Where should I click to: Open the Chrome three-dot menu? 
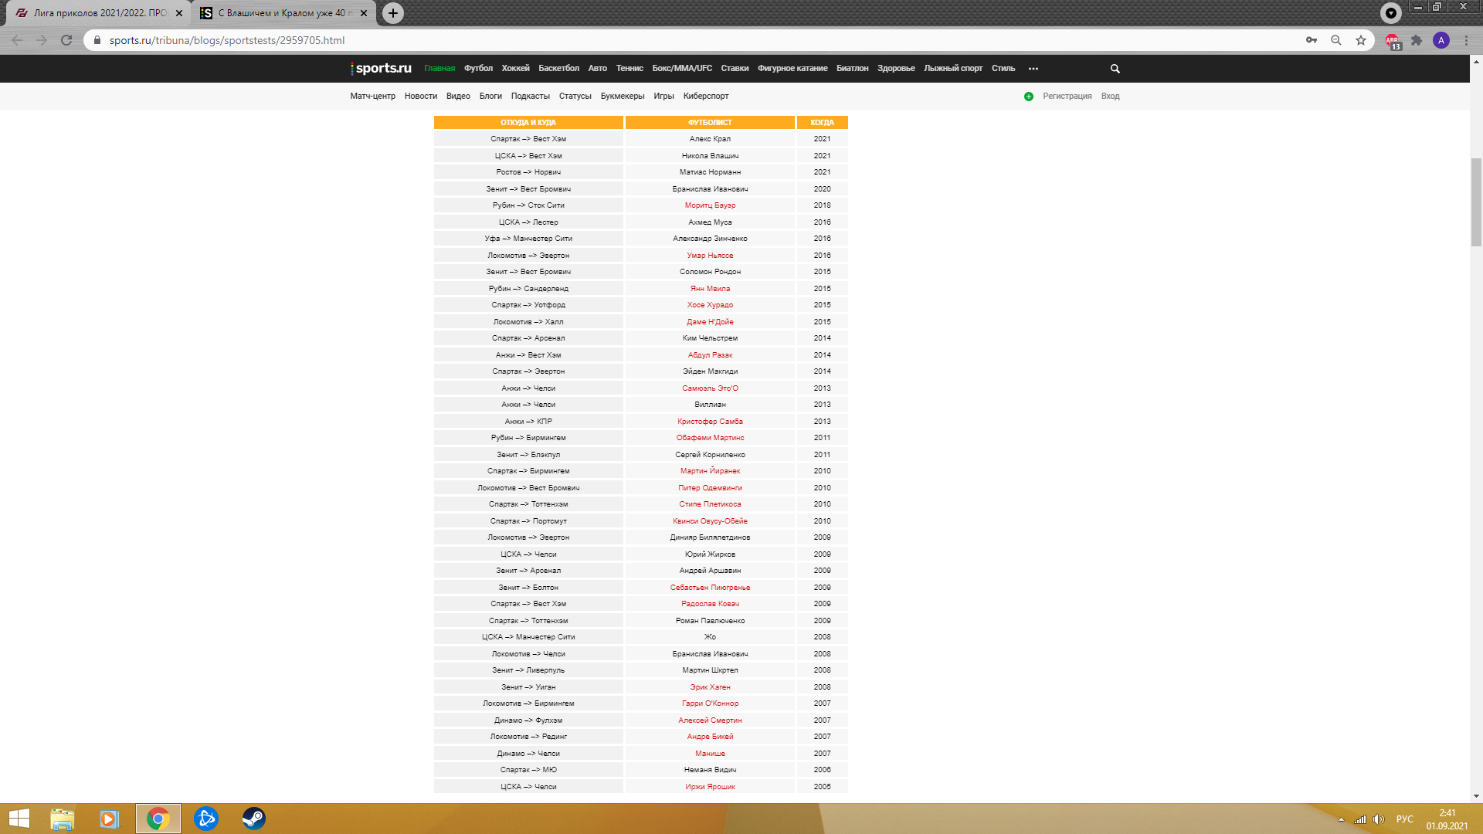click(1466, 40)
